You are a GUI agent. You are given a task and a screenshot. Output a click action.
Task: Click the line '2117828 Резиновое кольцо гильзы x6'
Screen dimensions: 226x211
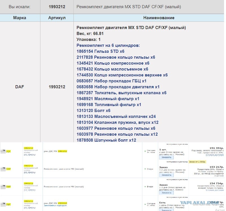pyautogui.click(x=116, y=57)
